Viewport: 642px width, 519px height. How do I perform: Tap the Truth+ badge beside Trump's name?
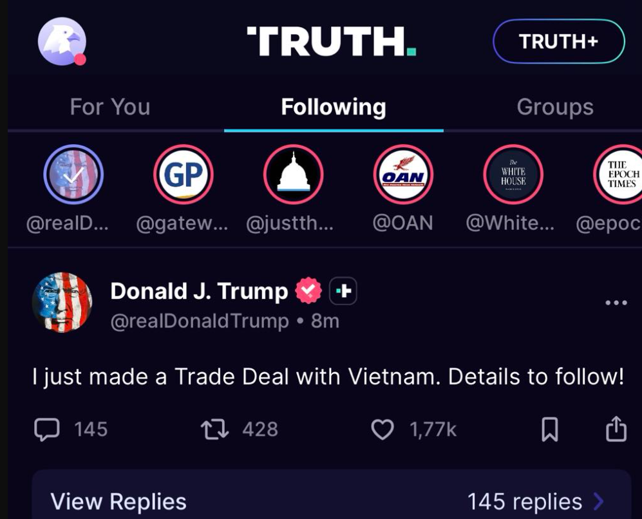coord(343,291)
